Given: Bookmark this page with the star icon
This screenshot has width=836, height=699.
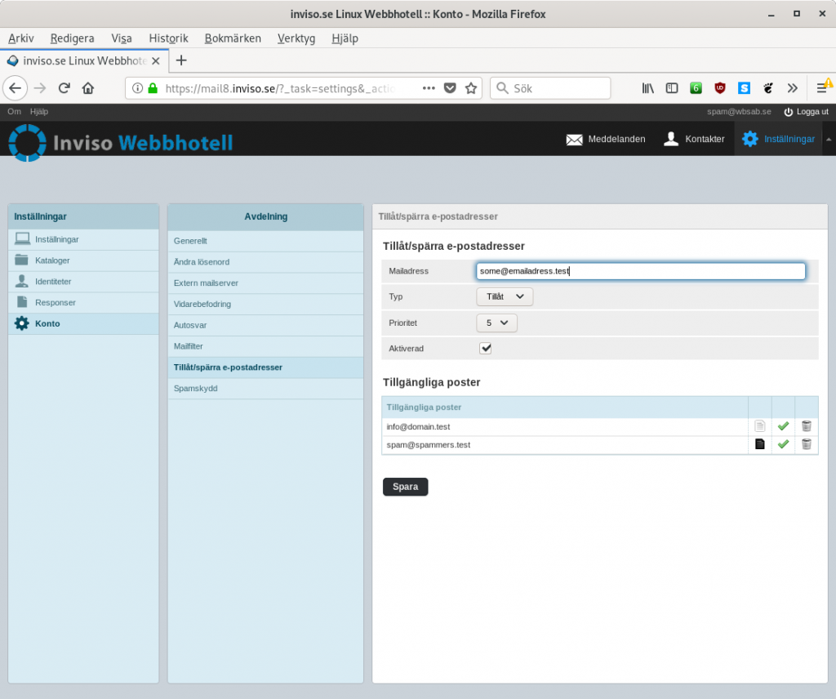Looking at the screenshot, I should pyautogui.click(x=471, y=88).
